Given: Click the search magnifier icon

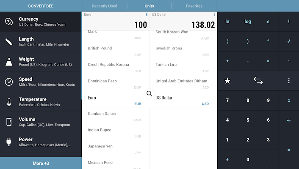Looking at the screenshot, I should pyautogui.click(x=149, y=93).
